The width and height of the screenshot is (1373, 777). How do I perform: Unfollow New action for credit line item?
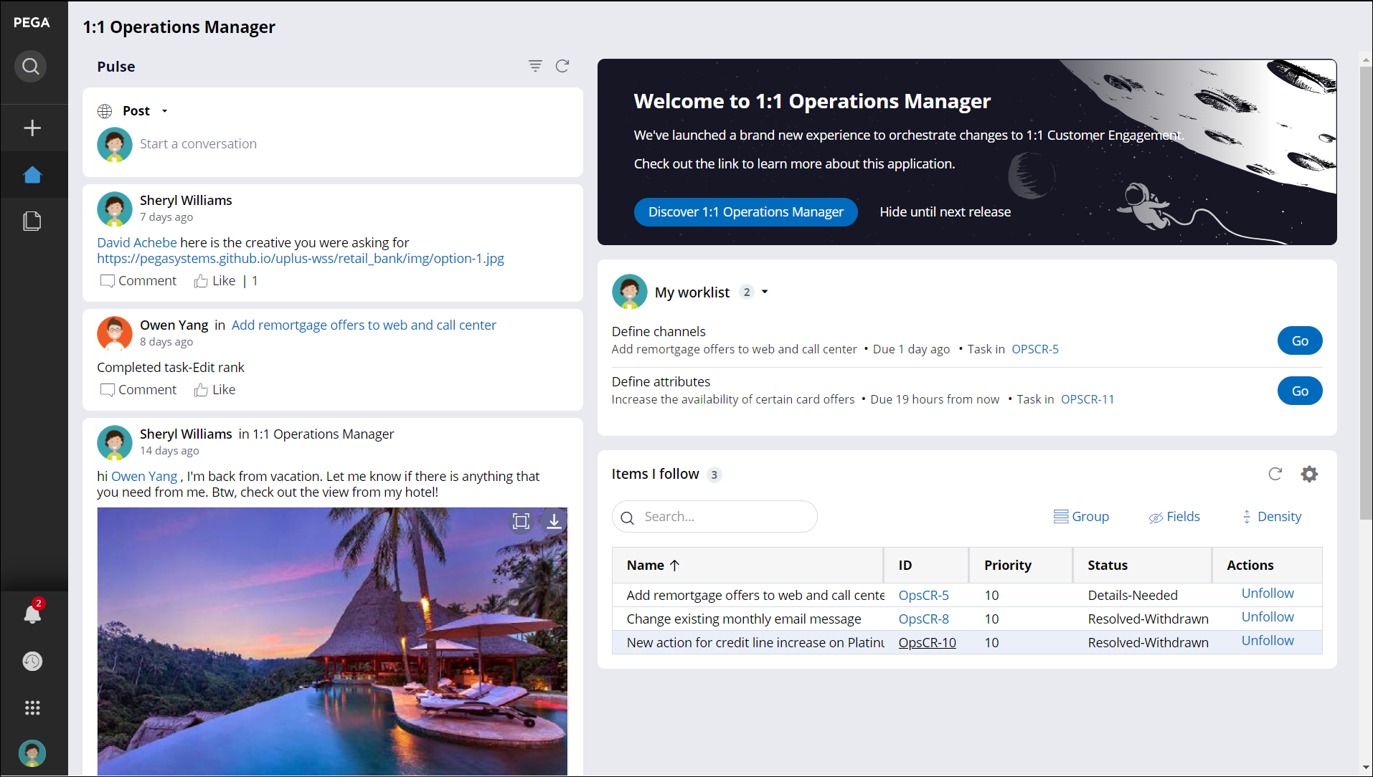[x=1268, y=640]
